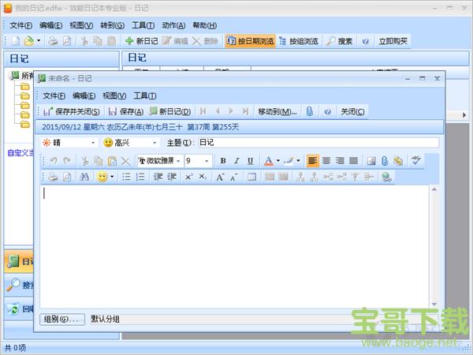Click the editor vertical scrollbar down arrow
The image size is (473, 355).
434,305
